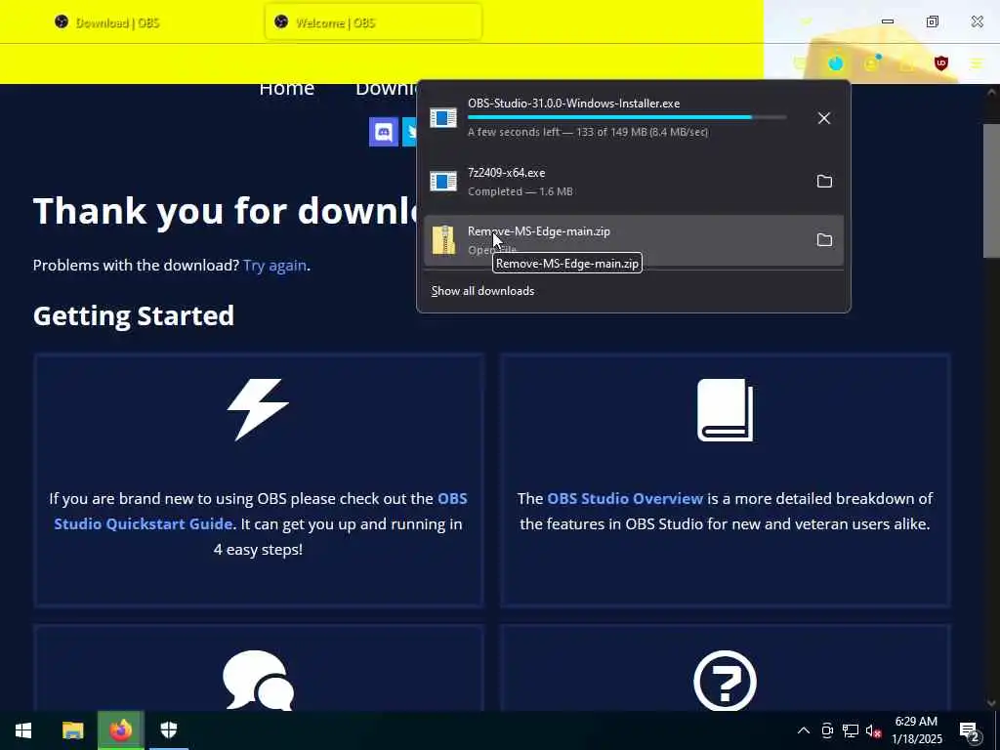Click the OBS installer download progress bar
1000x750 pixels.
click(x=627, y=117)
